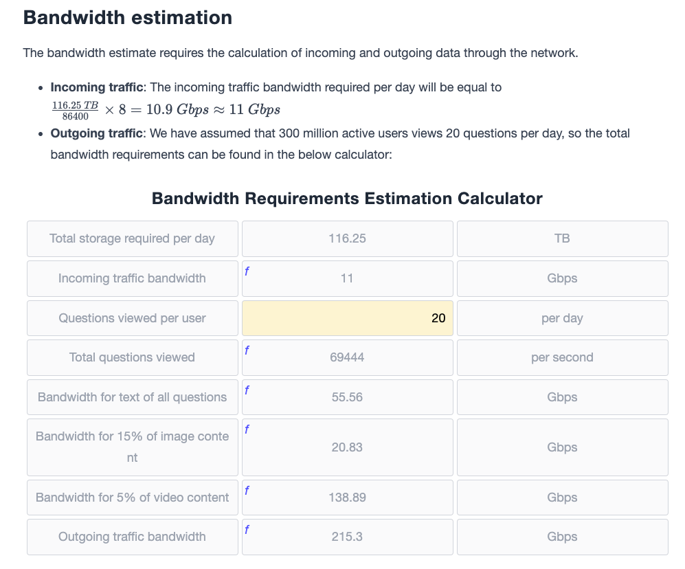Click the Total storage required per day label
The height and width of the screenshot is (569, 685).
[133, 238]
